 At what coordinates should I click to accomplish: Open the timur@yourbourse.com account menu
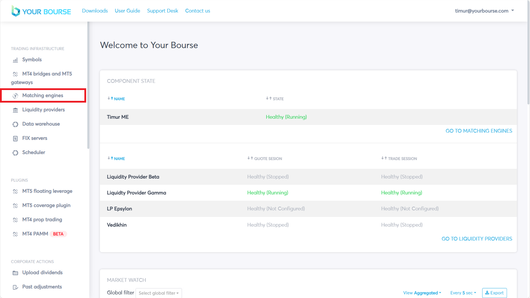pyautogui.click(x=484, y=11)
